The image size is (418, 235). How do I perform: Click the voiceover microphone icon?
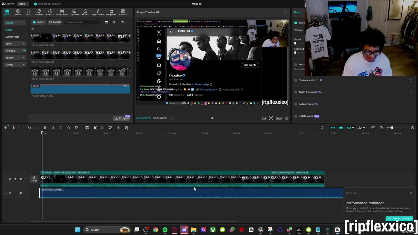(322, 128)
